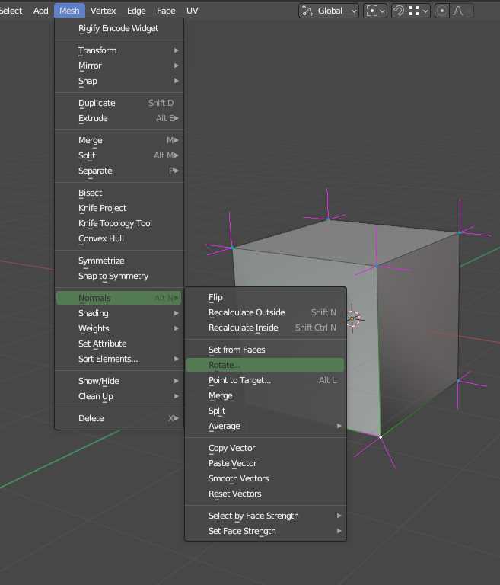The image size is (500, 585).
Task: Choose Set from Faces
Action: tap(266, 350)
